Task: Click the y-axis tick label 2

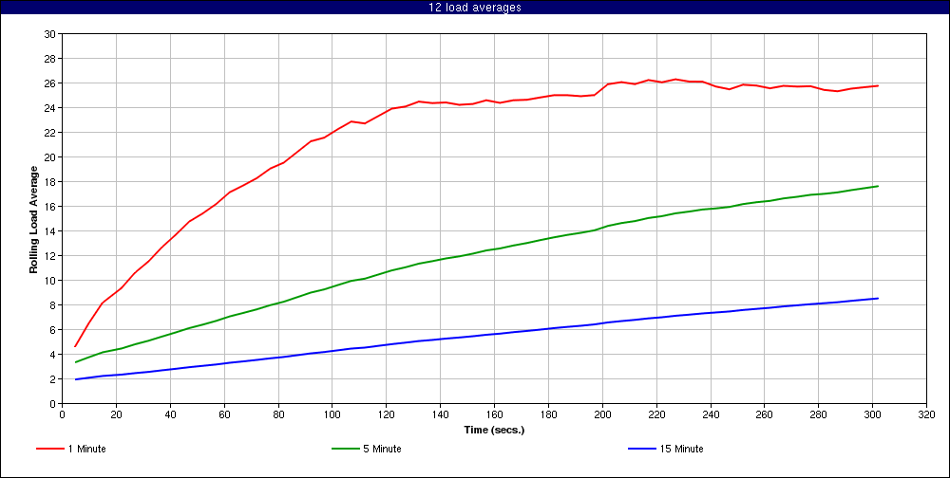Action: pos(52,378)
